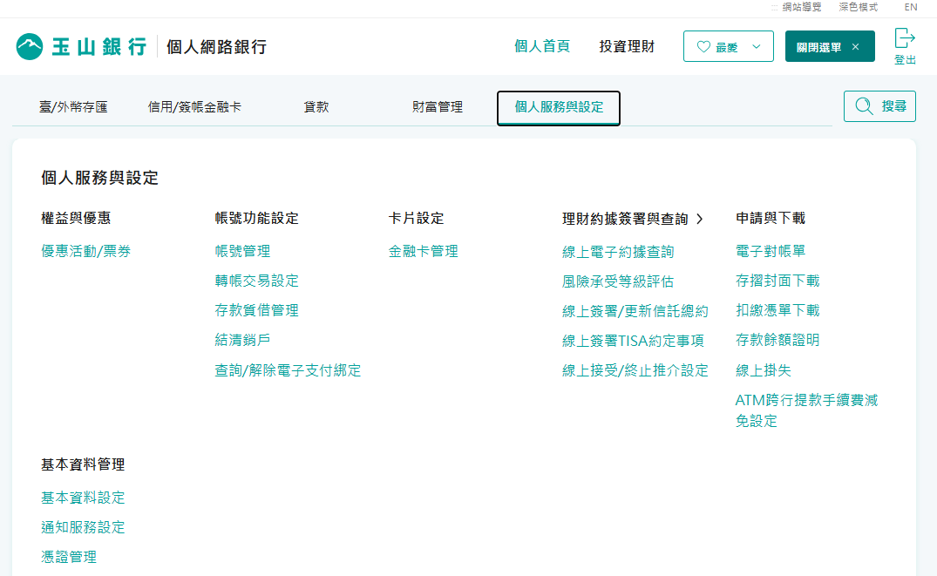The height and width of the screenshot is (576, 937).
Task: Click the 基本資料管理 section heading
Action: click(x=83, y=464)
